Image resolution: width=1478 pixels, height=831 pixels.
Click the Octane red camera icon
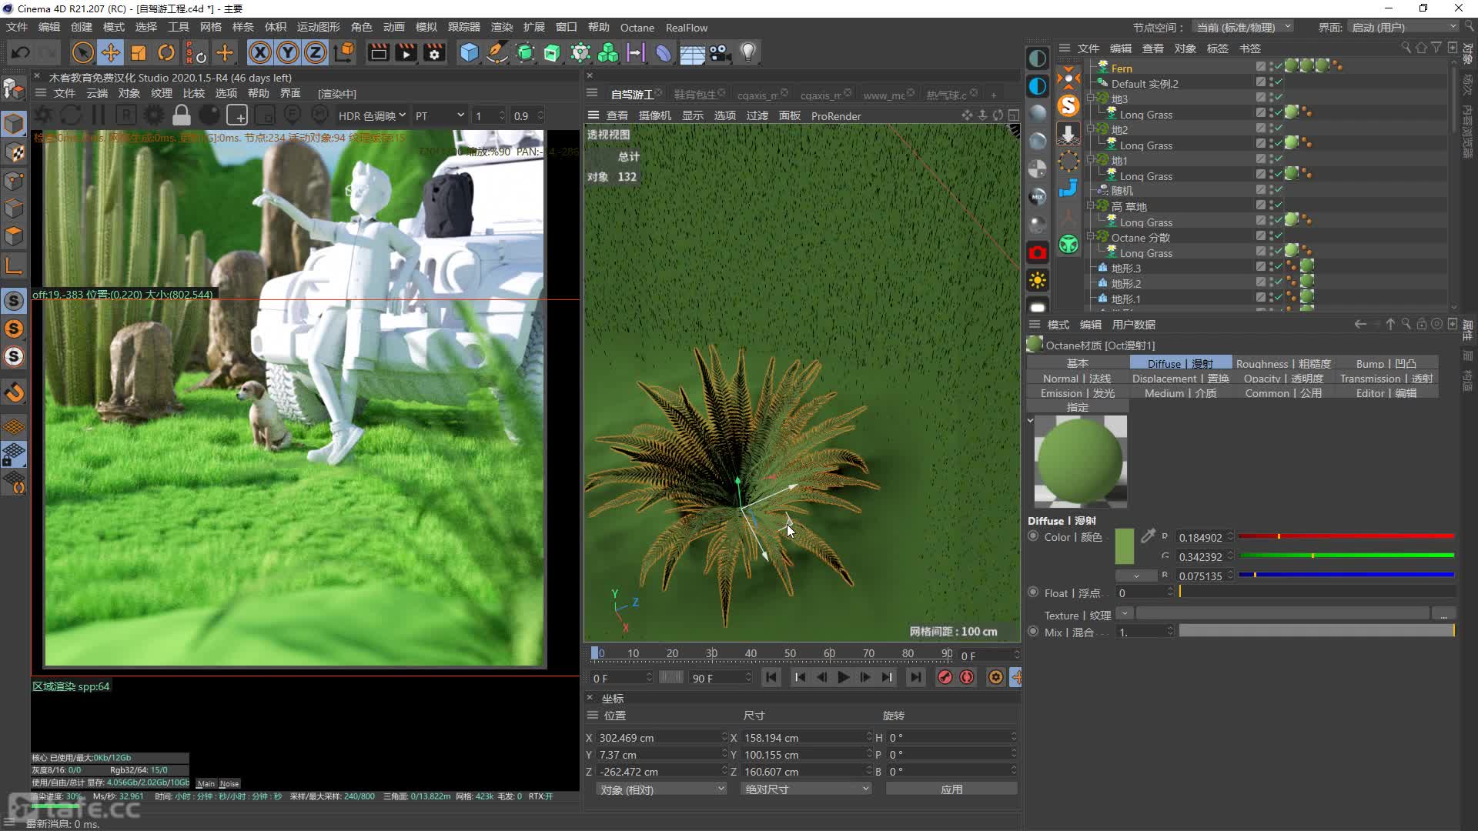1038,252
